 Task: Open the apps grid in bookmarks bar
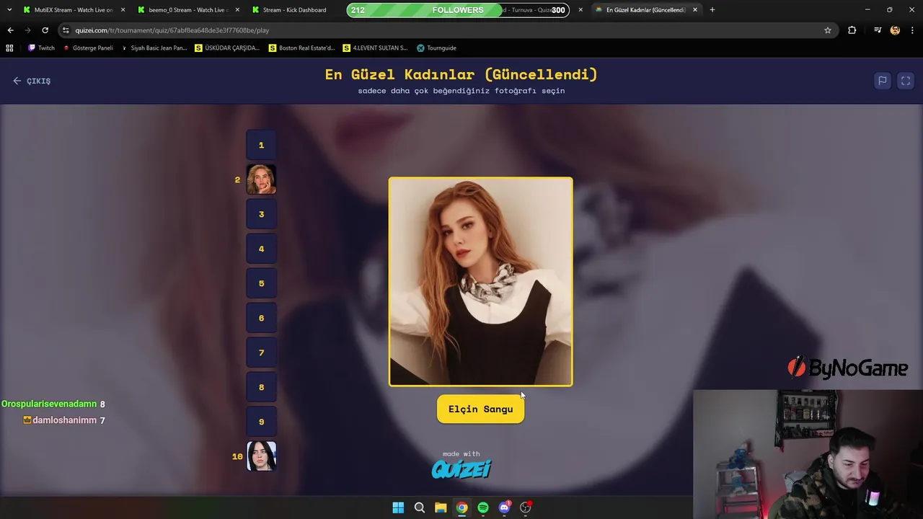tap(9, 48)
